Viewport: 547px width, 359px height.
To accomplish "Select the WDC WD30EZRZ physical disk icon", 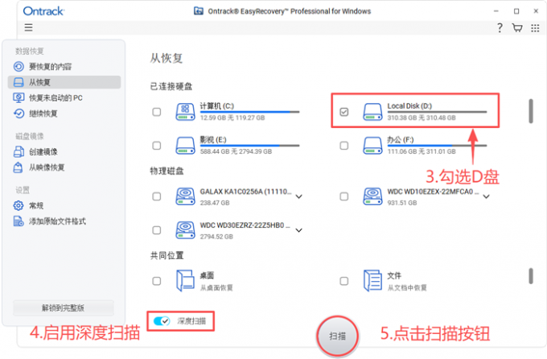I will pos(185,230).
